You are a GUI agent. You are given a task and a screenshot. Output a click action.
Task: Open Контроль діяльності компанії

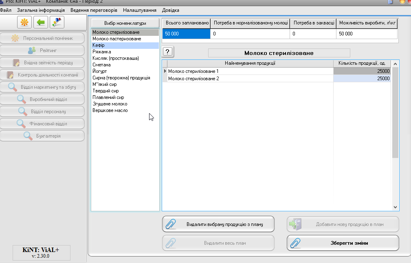pyautogui.click(x=42, y=75)
